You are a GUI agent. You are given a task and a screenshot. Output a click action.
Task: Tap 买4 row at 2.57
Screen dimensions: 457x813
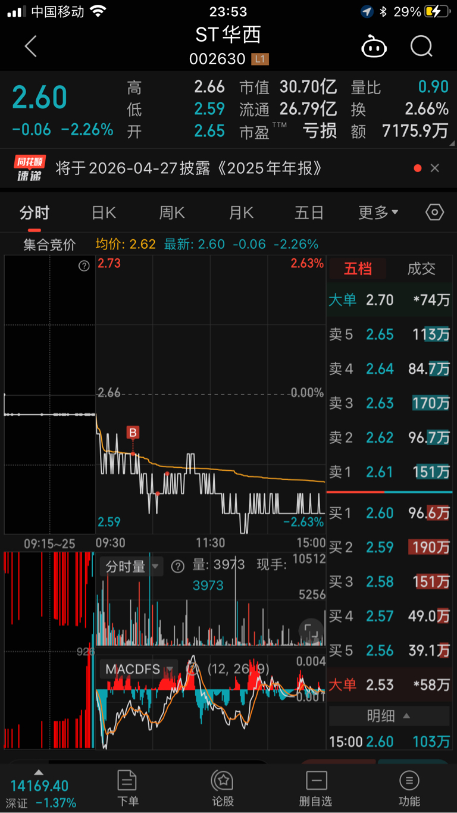tap(389, 616)
